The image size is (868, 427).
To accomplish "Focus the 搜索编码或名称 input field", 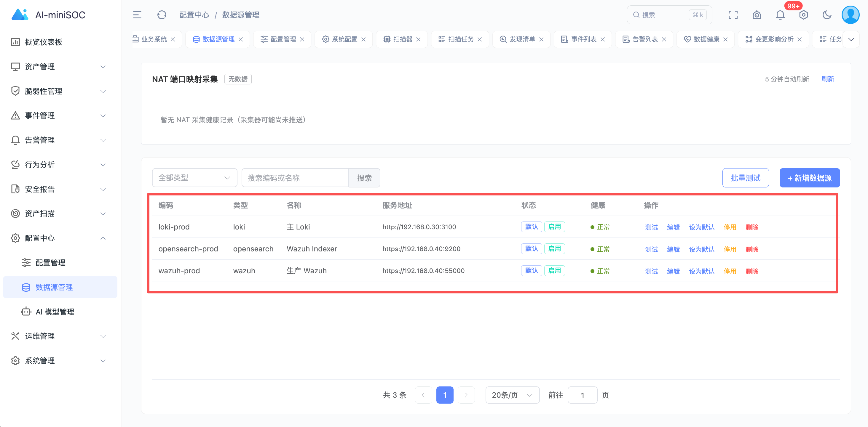I will coord(295,178).
